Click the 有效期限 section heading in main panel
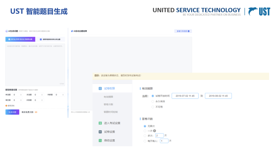The height and width of the screenshot is (156, 277). click(x=147, y=89)
